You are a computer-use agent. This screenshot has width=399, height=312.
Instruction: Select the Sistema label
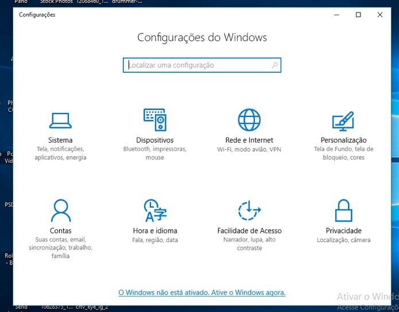(60, 140)
